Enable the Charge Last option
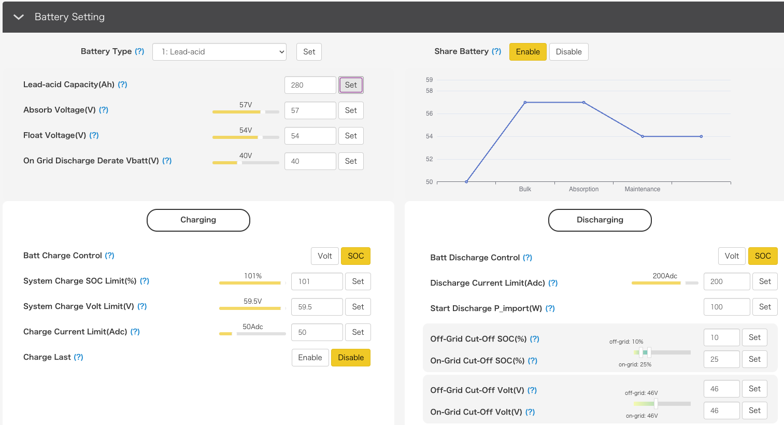The height and width of the screenshot is (425, 784). coord(310,358)
